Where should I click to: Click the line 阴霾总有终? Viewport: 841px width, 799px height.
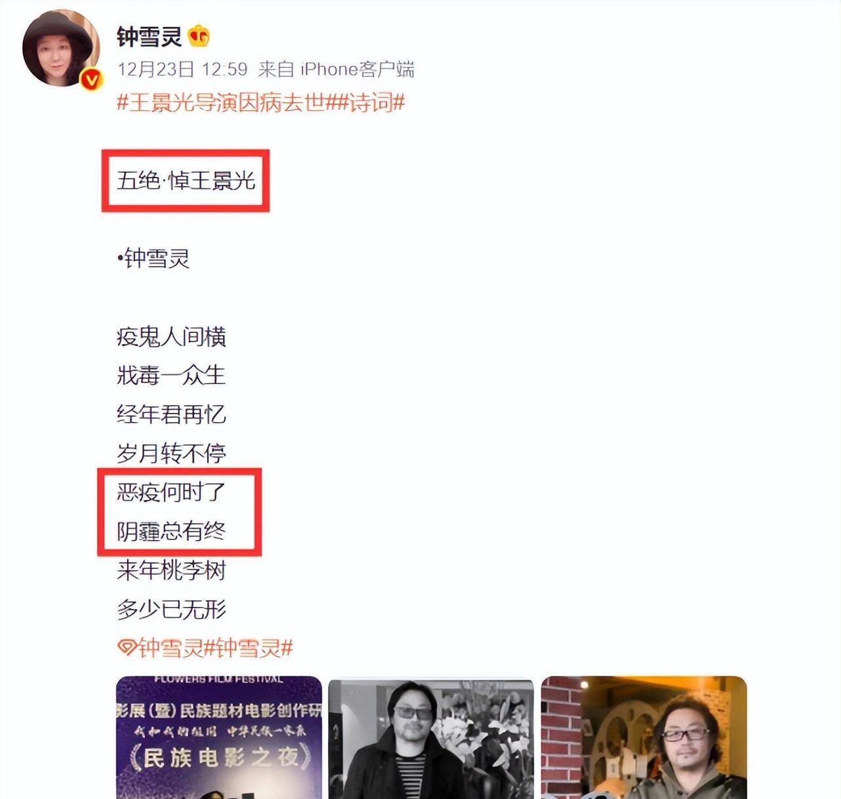point(171,531)
